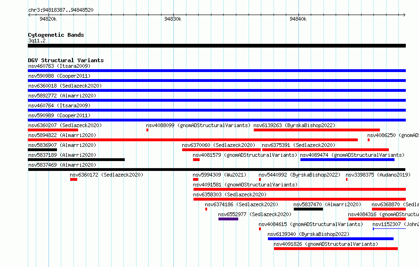Click the ruler's right arrow end
This screenshot has height=267, width=419.
pos(404,15)
